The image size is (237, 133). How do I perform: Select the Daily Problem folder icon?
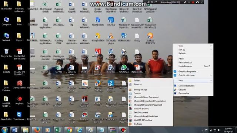[x=6, y=86]
